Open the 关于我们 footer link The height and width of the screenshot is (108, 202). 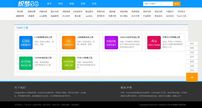click(x=18, y=105)
